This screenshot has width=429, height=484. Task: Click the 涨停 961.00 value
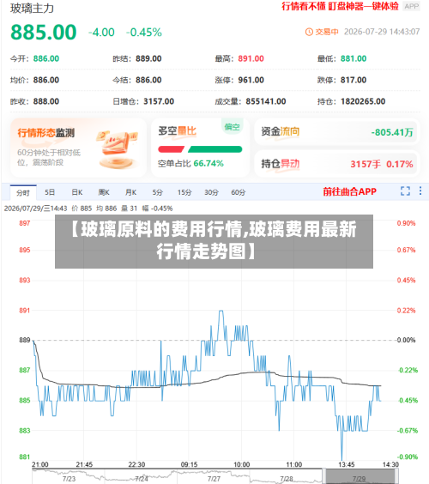point(251,80)
